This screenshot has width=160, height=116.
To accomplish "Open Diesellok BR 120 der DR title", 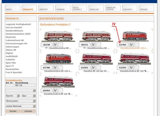I will pyautogui.click(x=96, y=71).
